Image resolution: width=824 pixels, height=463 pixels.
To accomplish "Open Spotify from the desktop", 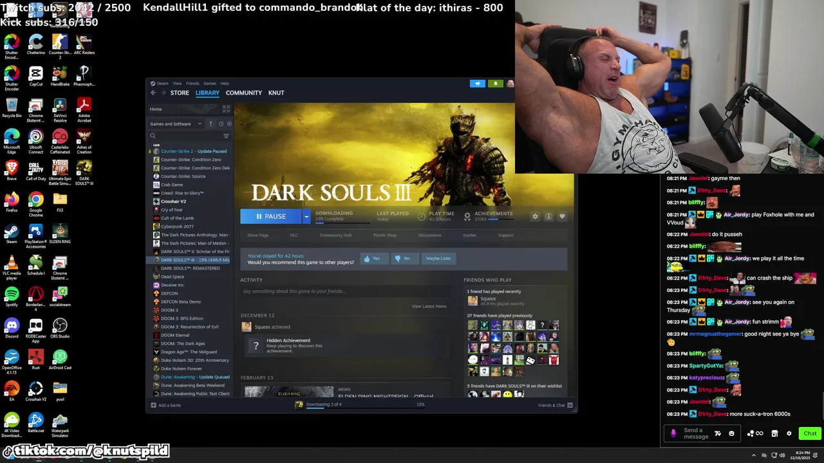I will (12, 296).
